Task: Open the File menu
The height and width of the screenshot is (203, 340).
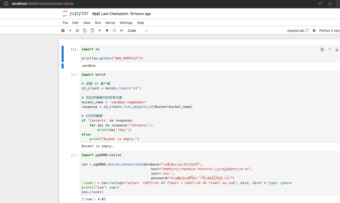Action: click(65, 23)
